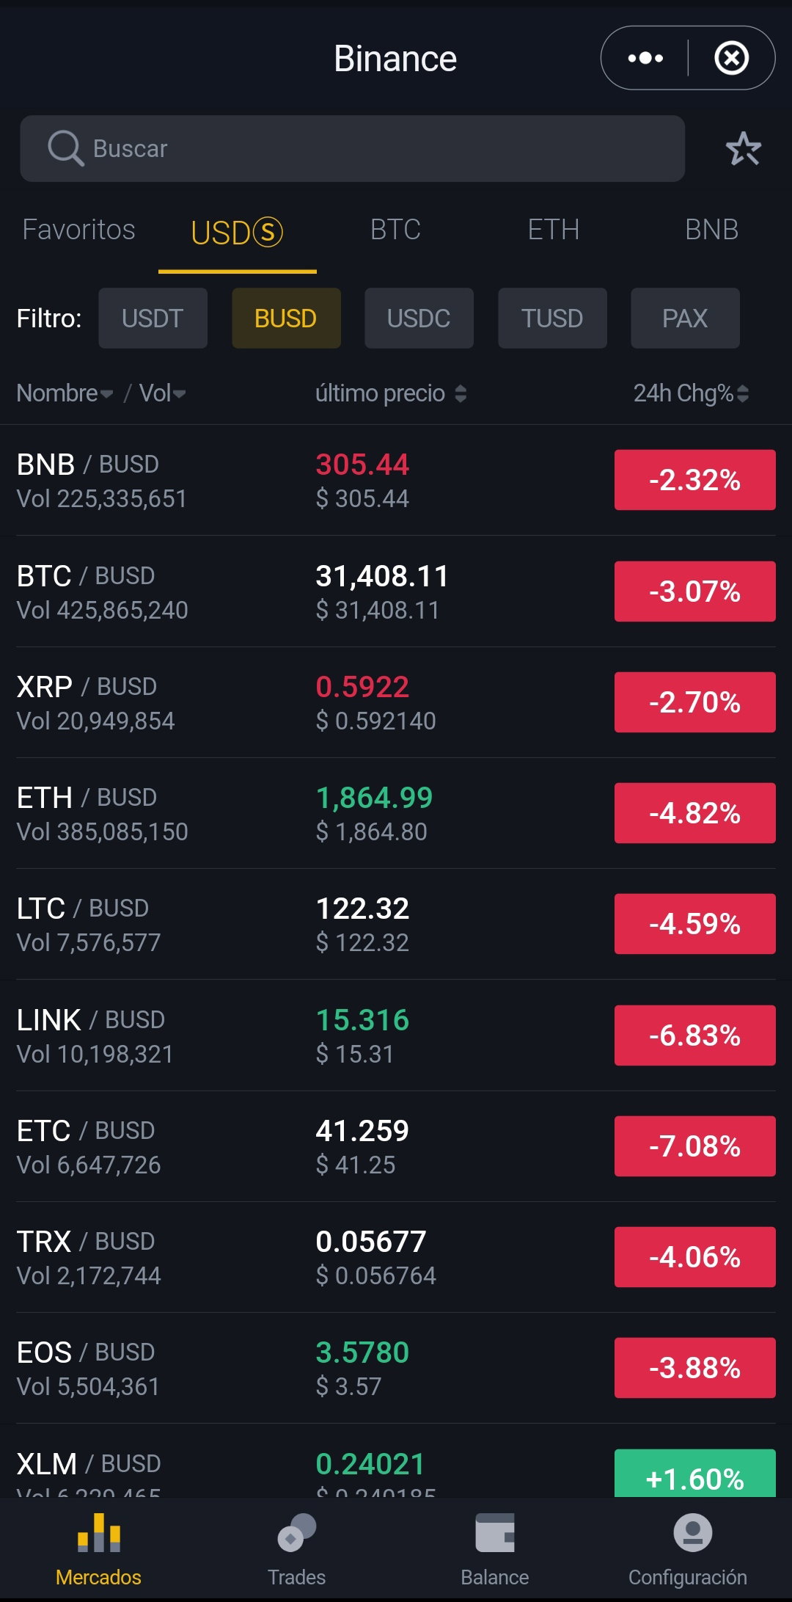Viewport: 792px width, 1602px height.
Task: Open Mercados bar chart icon
Action: coord(99,1532)
